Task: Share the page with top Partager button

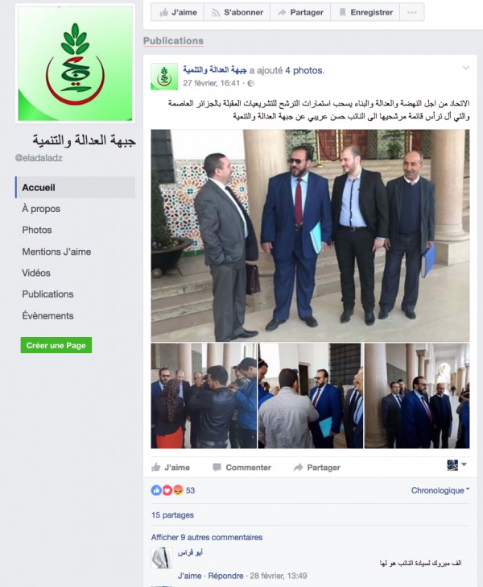Action: click(x=300, y=12)
